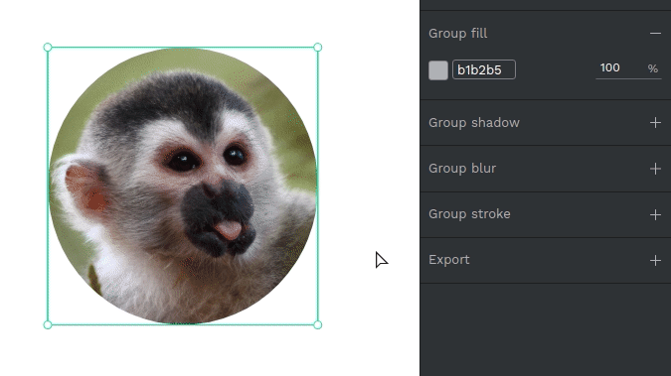Click the Group stroke section label

pos(469,214)
